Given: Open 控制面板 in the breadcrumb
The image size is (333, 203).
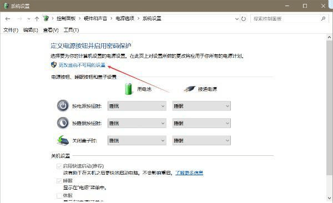Looking at the screenshot, I should [66, 18].
